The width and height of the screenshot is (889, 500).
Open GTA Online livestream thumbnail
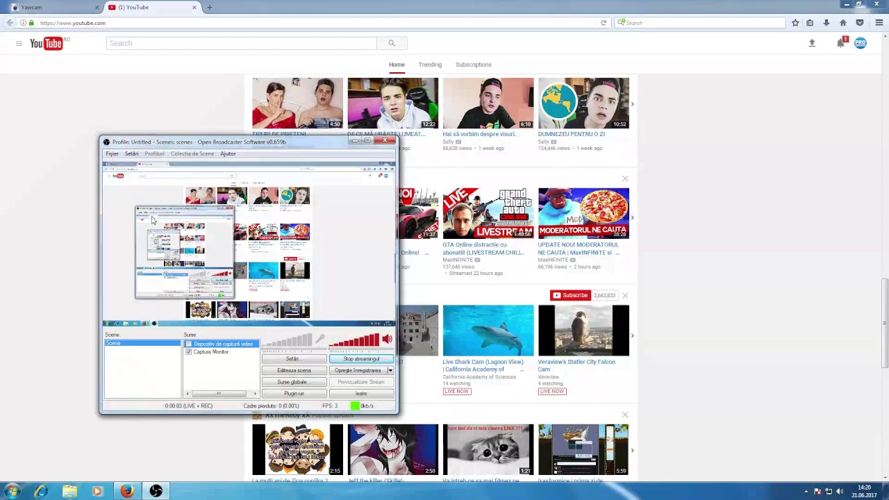coord(488,213)
